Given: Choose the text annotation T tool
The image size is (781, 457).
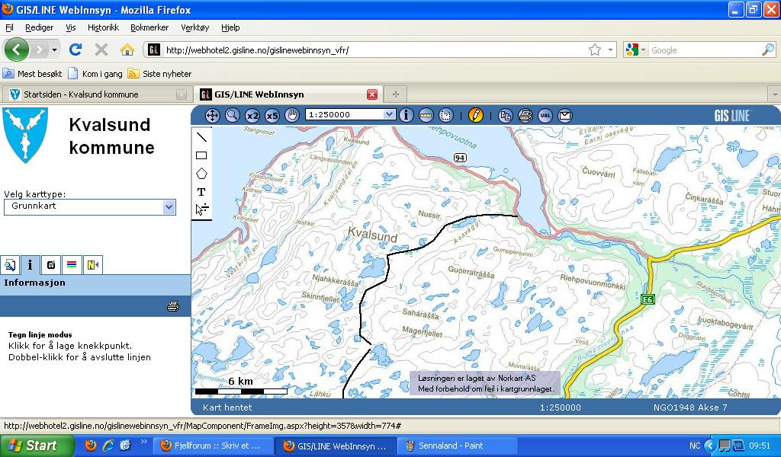Looking at the screenshot, I should tap(201, 192).
